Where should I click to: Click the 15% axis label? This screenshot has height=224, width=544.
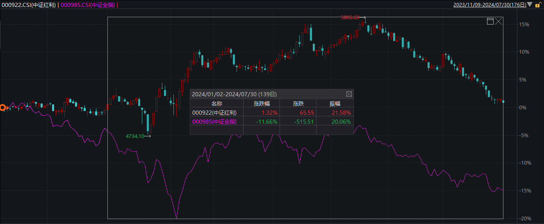click(x=524, y=25)
